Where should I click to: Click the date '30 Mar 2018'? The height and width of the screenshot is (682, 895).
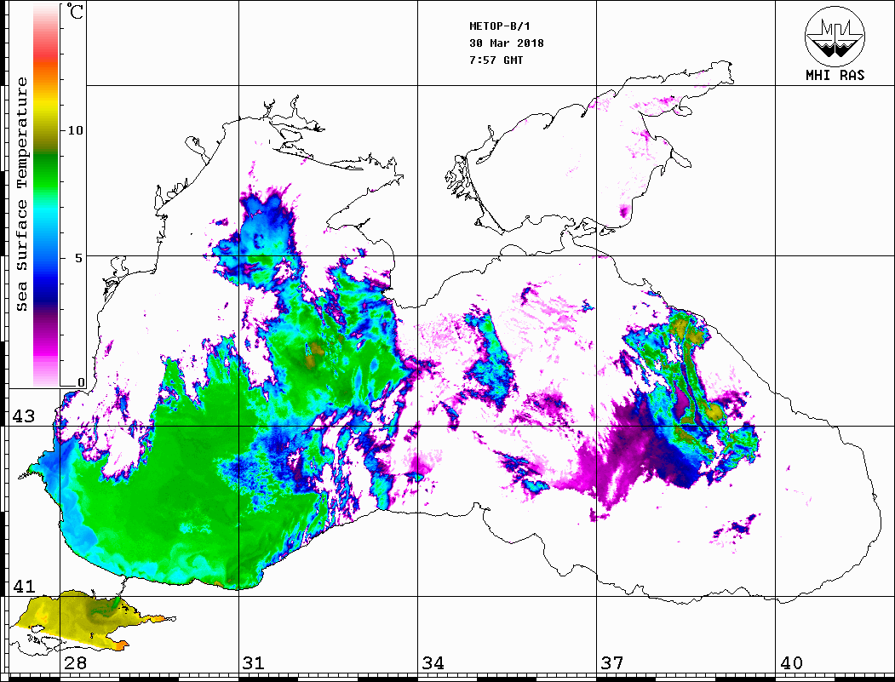click(x=507, y=43)
